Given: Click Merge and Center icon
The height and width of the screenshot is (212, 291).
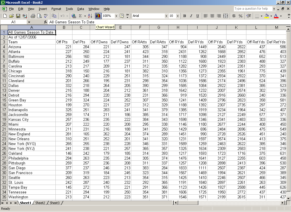Looking at the screenshot, I should pyautogui.click(x=225, y=16).
